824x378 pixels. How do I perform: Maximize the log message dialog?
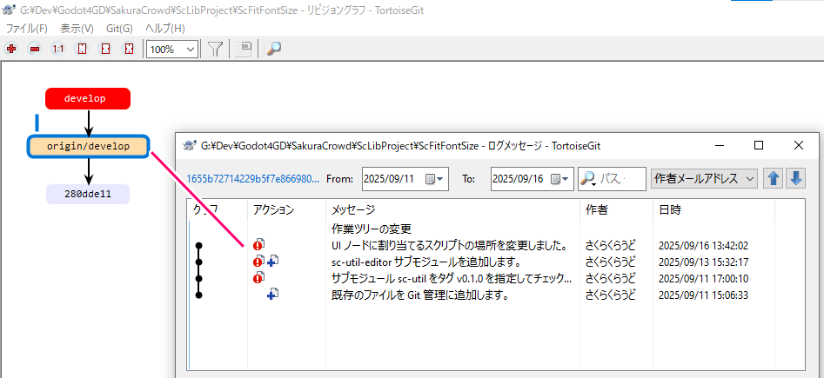pos(759,145)
